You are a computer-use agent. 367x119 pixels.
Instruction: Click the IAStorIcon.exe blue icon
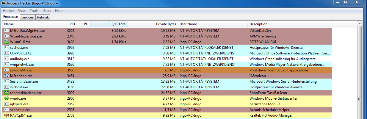point(7,76)
